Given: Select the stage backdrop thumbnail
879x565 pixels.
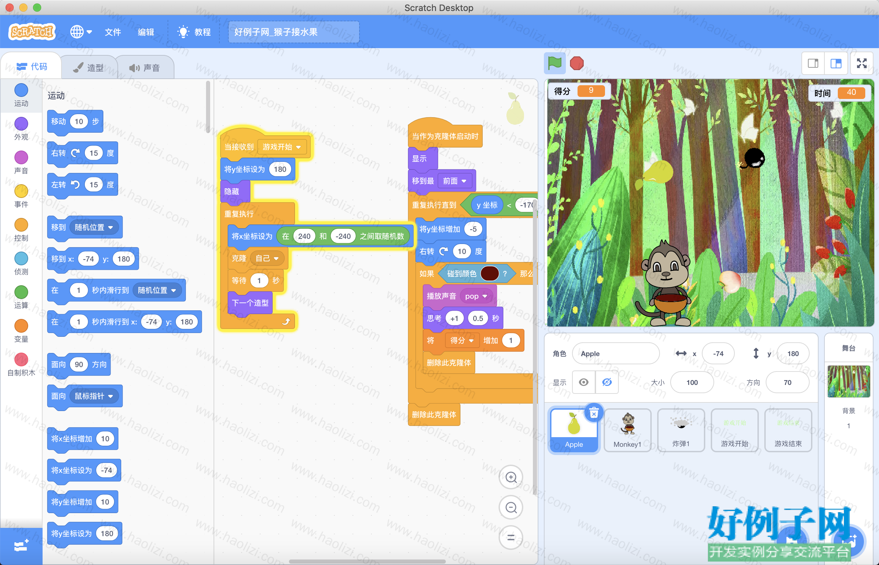Looking at the screenshot, I should (848, 381).
